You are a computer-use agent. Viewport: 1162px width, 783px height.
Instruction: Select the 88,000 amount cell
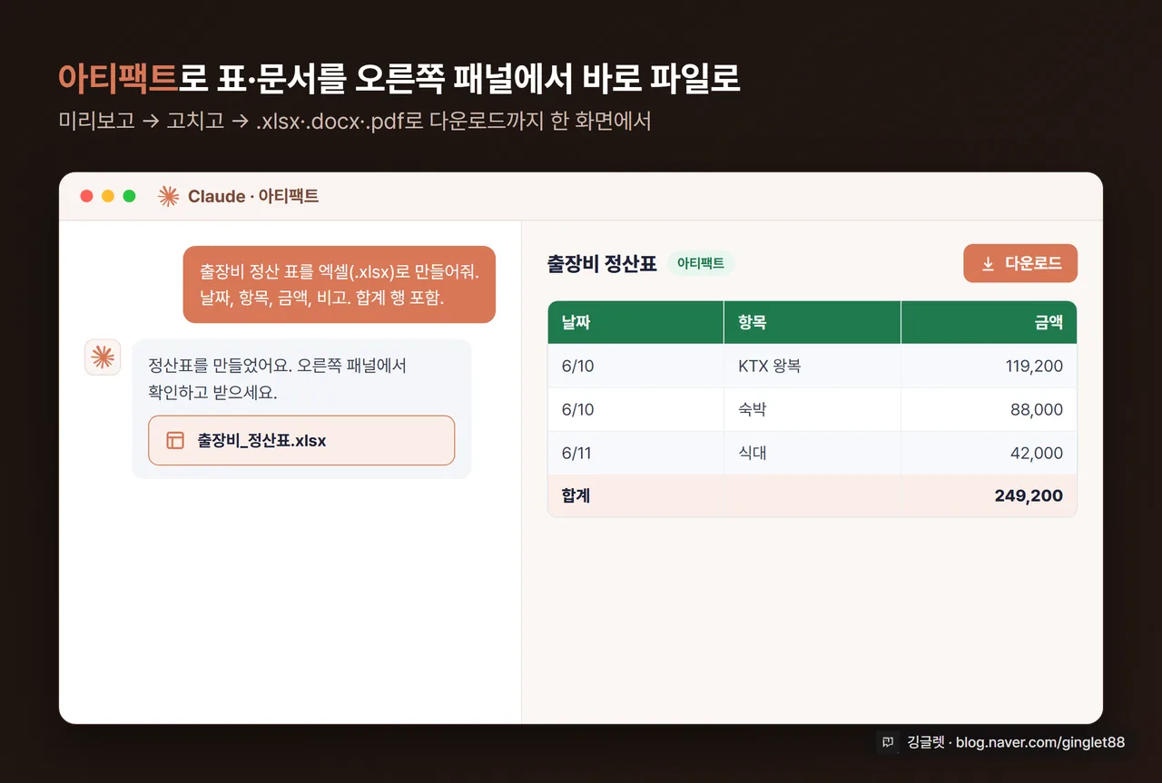tap(990, 410)
